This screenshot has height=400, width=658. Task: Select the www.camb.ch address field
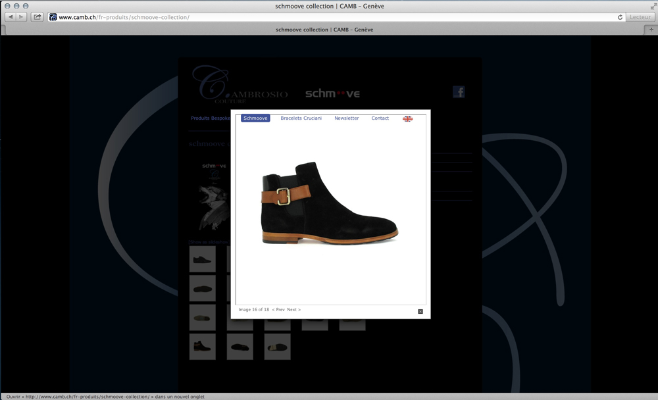pyautogui.click(x=336, y=17)
